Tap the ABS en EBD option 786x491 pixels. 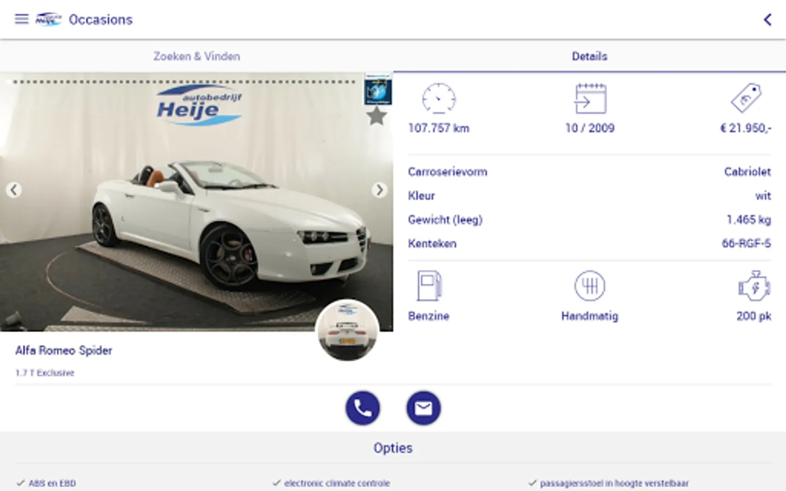click(x=46, y=483)
